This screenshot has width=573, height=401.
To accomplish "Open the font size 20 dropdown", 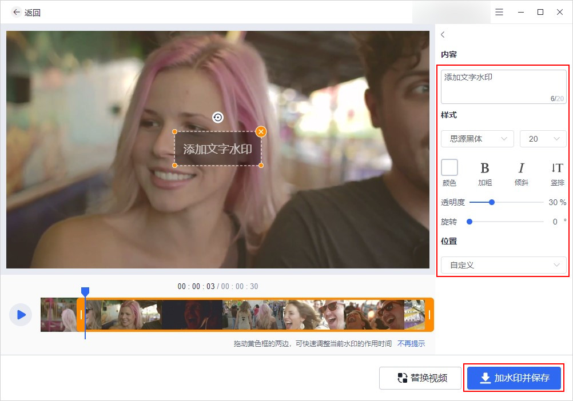I will (x=543, y=139).
